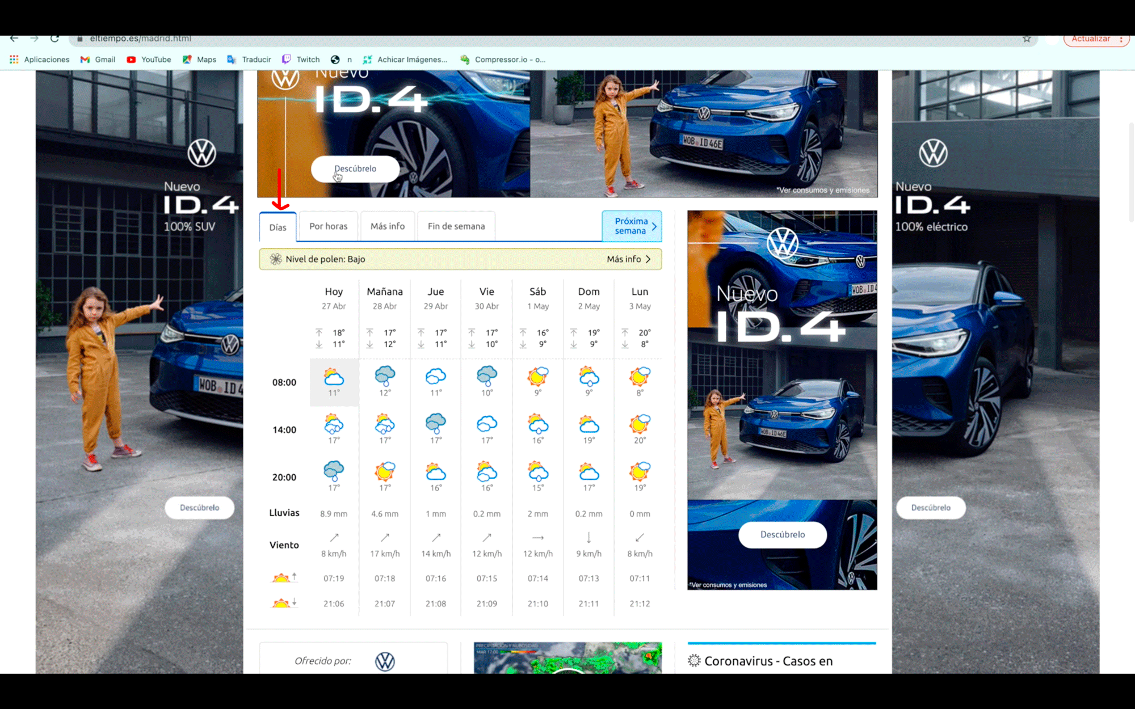Click the sunrise icon in table
Screen dimensions: 1135x709
pyautogui.click(x=284, y=578)
